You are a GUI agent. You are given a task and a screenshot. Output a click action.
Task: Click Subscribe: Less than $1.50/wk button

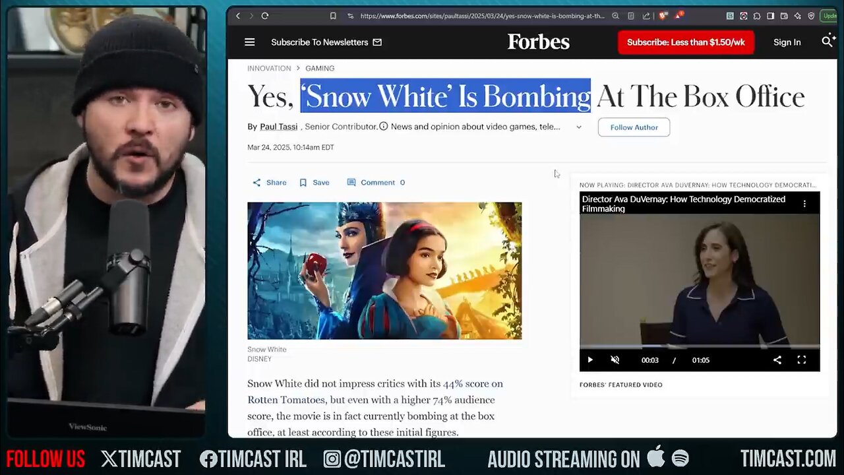pos(686,42)
